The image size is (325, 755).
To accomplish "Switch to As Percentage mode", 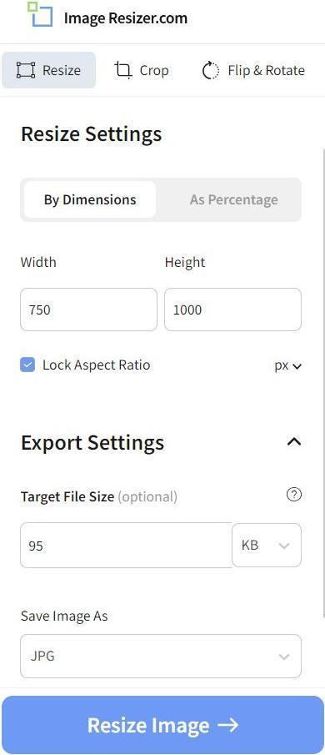I will pos(233,199).
